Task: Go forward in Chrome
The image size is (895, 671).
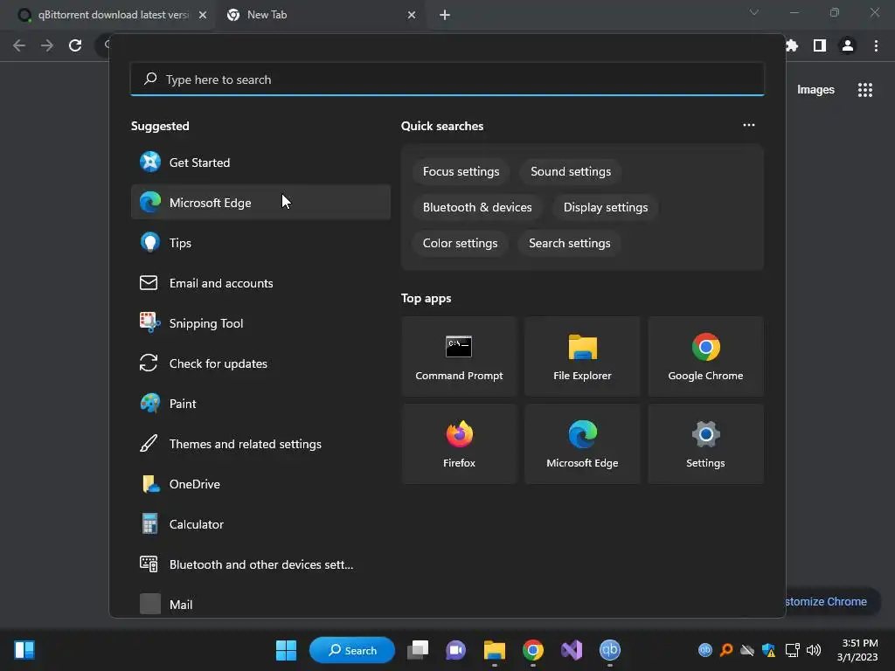Action: [x=47, y=45]
